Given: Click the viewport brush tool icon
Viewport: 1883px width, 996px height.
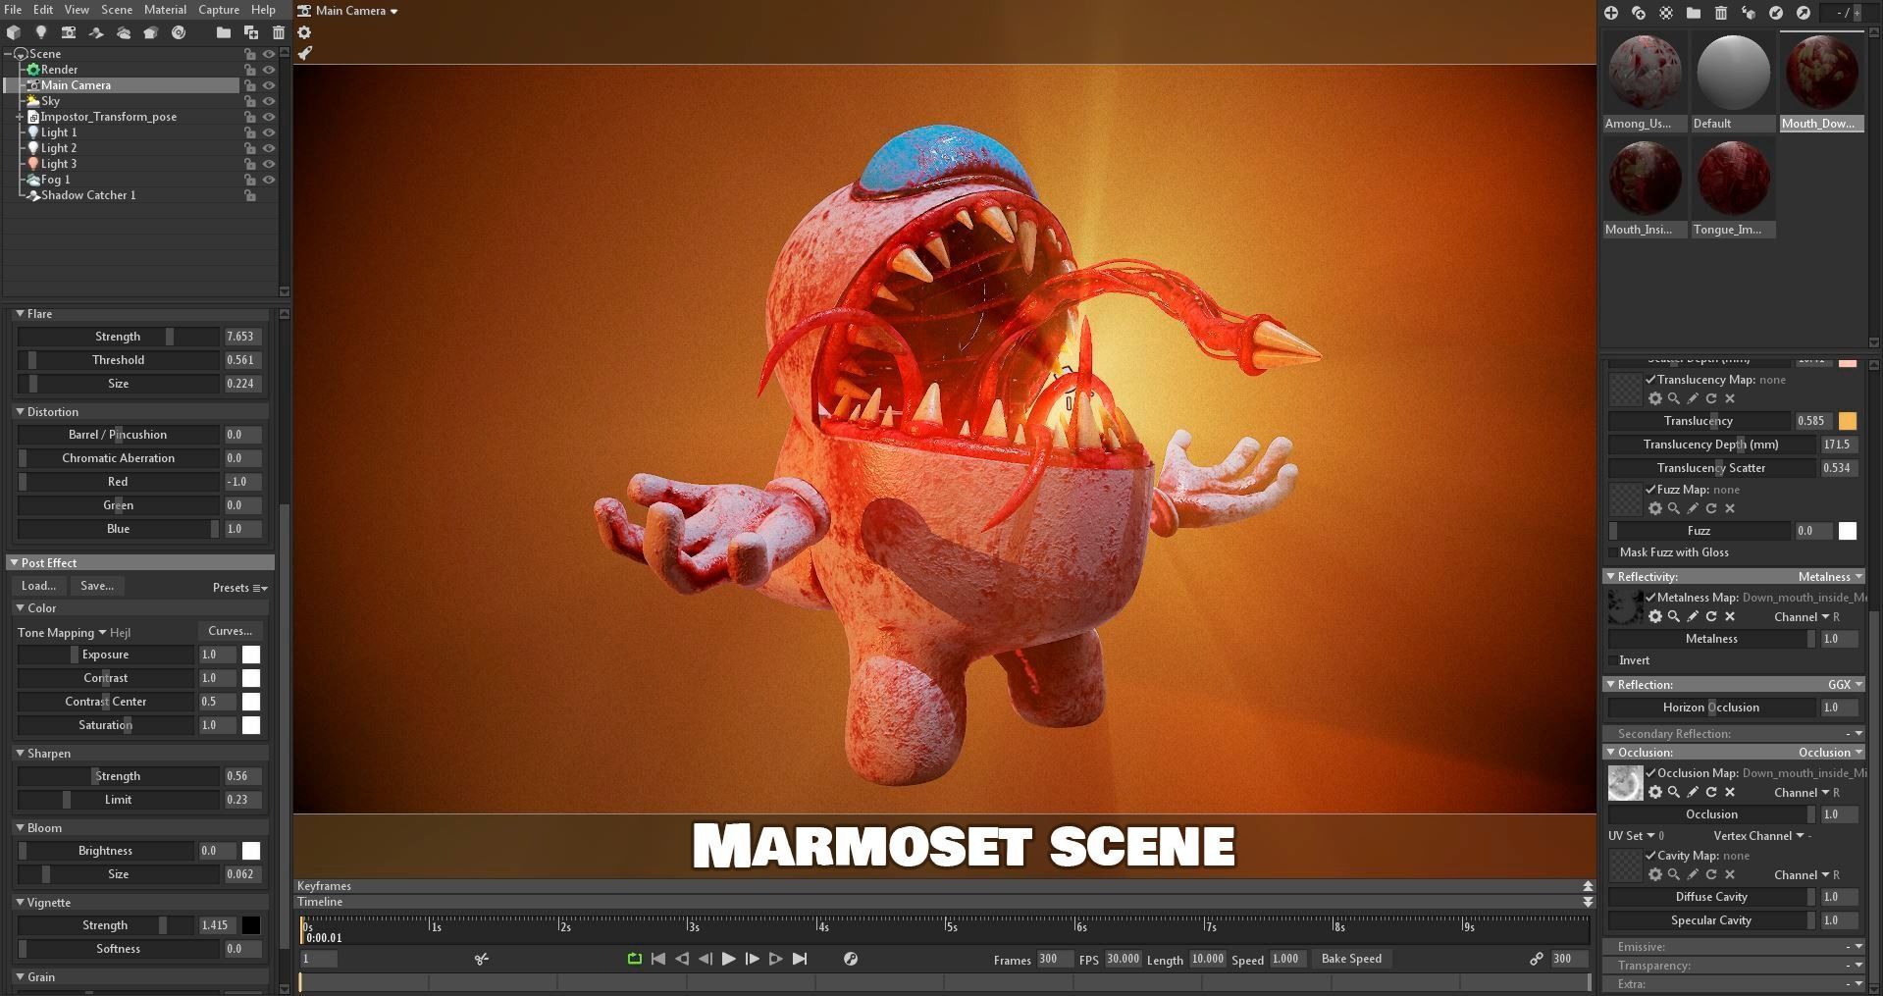Looking at the screenshot, I should 304,53.
